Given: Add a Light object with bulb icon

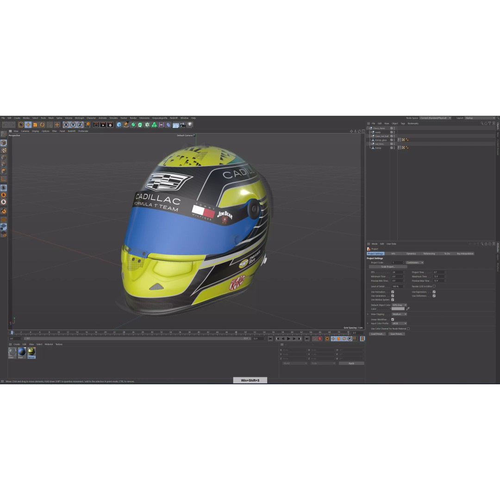Looking at the screenshot, I should (x=190, y=125).
